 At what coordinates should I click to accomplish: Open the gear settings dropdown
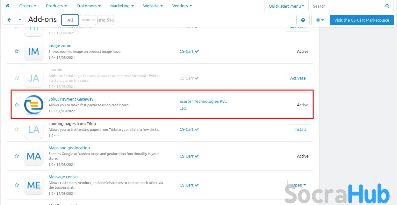click(x=319, y=20)
